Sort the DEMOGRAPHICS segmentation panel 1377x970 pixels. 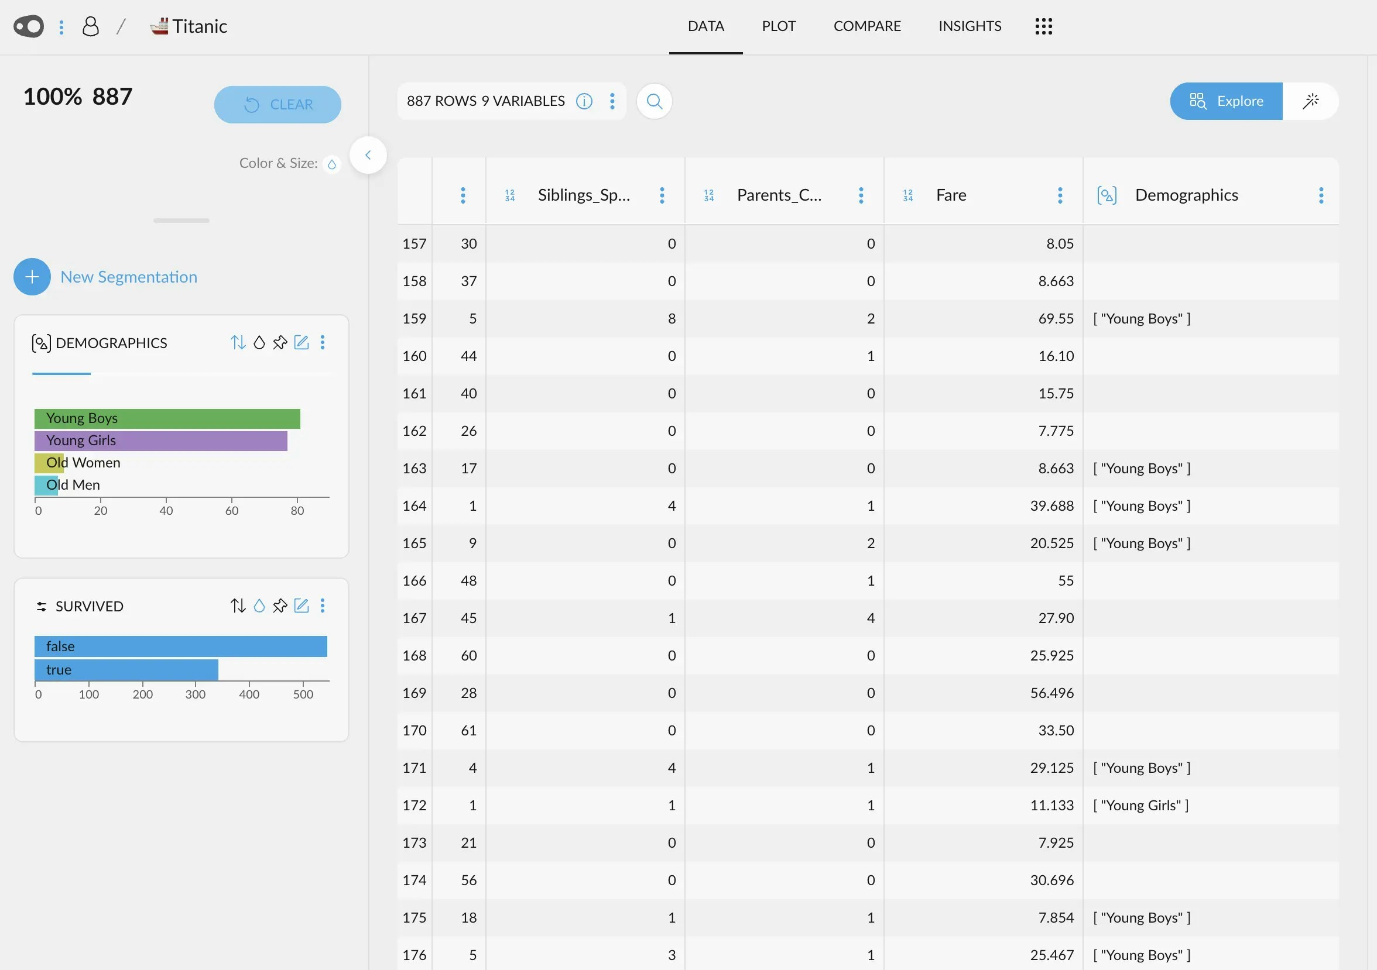(238, 343)
